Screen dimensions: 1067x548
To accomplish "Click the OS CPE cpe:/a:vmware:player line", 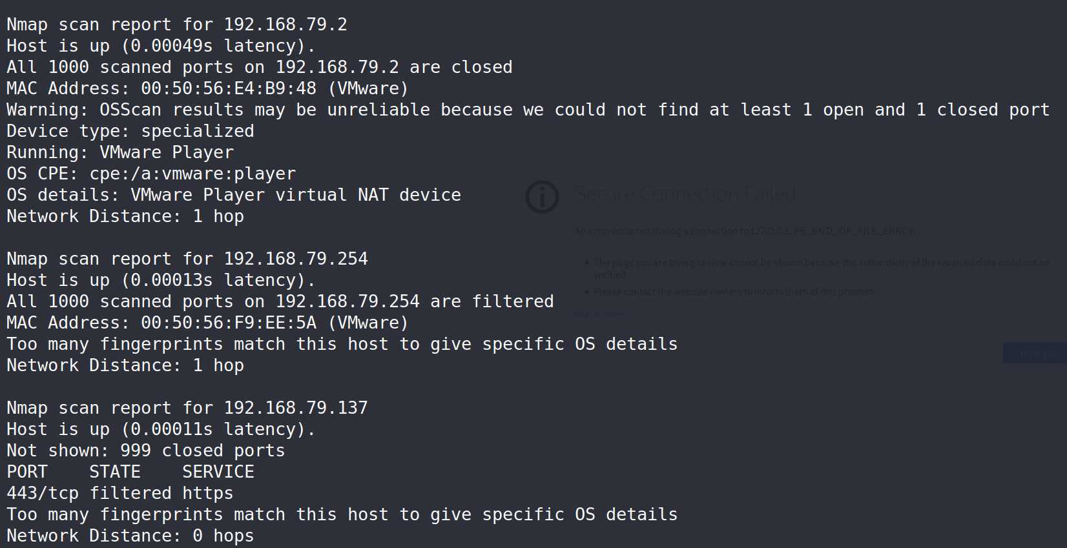I will tap(151, 174).
